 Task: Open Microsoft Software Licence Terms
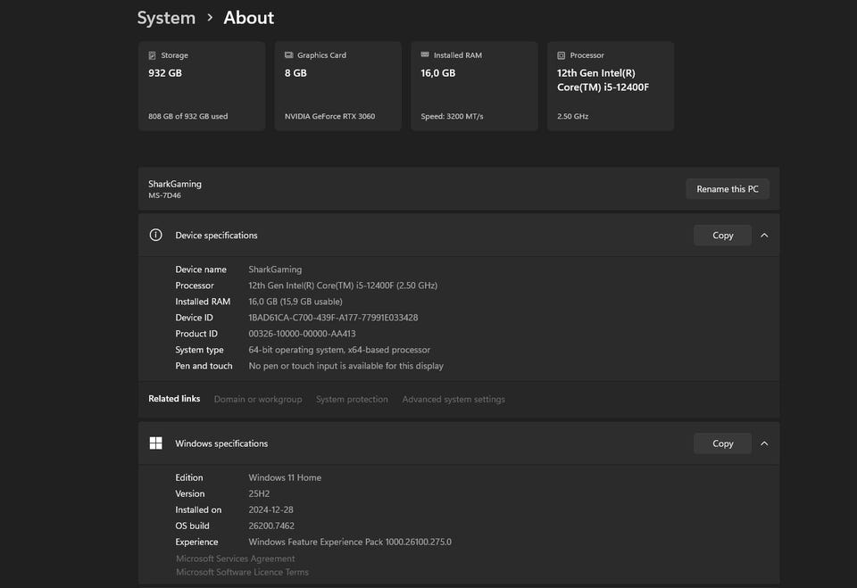(x=242, y=572)
